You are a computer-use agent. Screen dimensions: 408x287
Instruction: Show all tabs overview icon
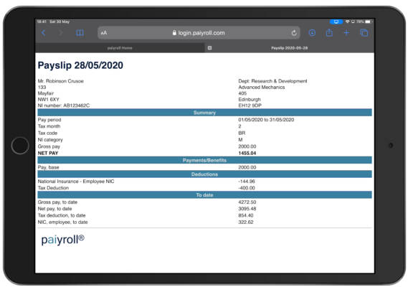364,33
